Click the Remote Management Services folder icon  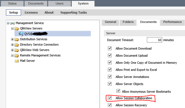pyautogui.click(x=17, y=56)
